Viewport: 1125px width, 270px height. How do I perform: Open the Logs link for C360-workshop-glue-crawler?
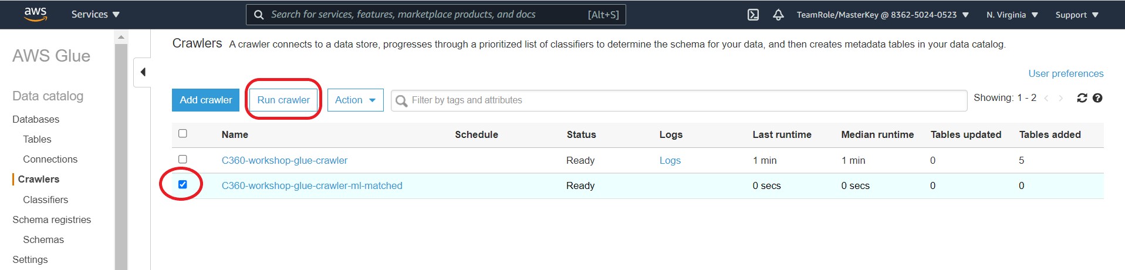[670, 160]
